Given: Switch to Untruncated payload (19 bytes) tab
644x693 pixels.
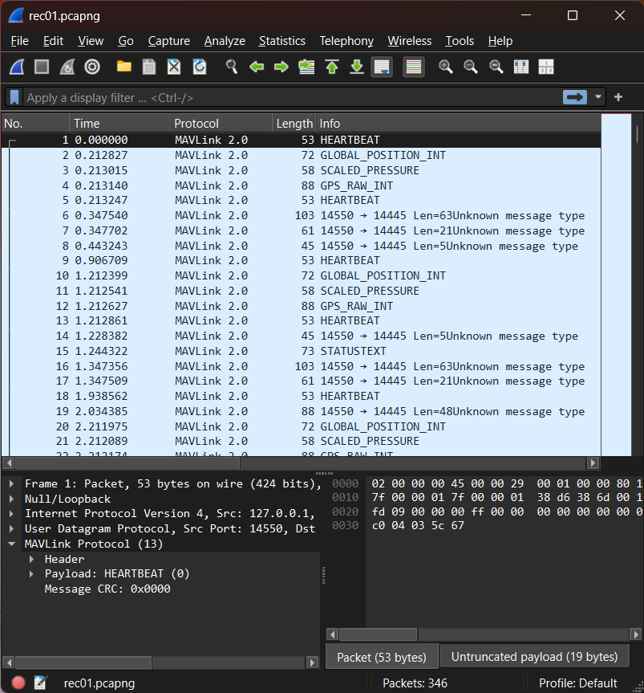Looking at the screenshot, I should [x=534, y=657].
